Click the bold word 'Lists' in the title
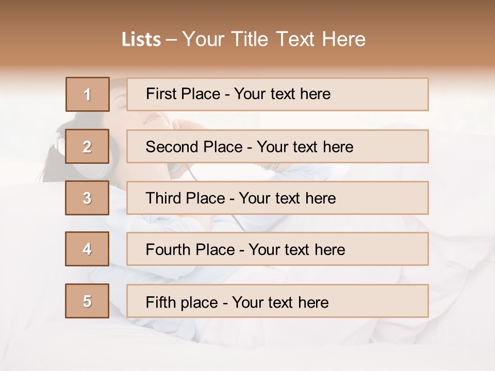Screen dimensions: 495x371 (x=141, y=39)
